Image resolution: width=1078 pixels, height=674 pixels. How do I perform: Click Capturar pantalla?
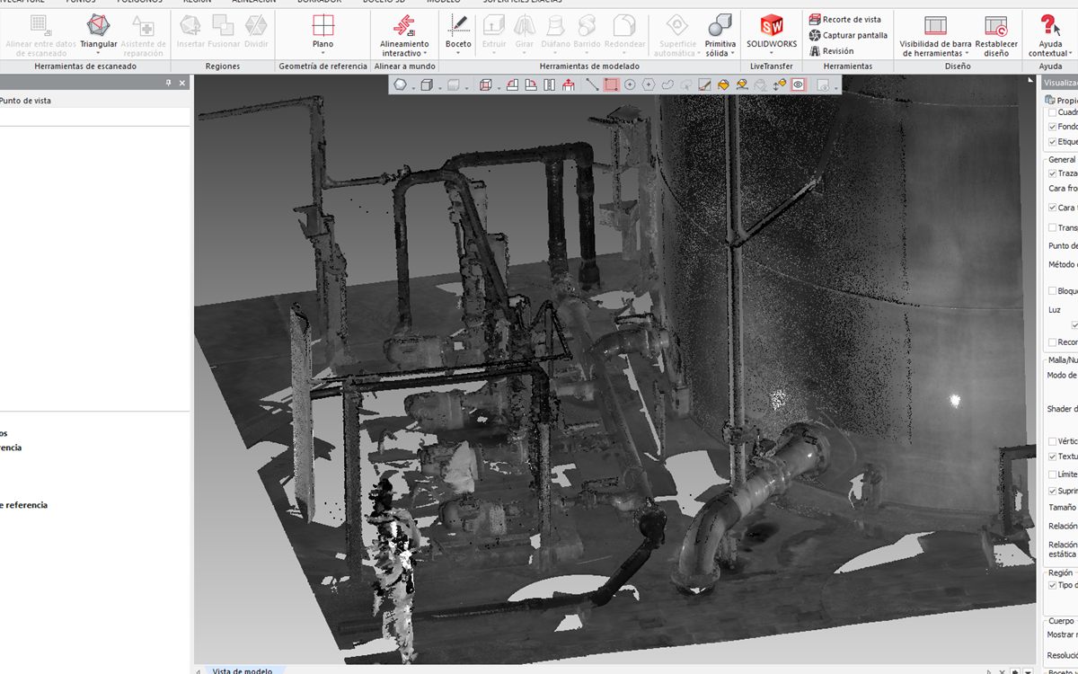point(848,35)
